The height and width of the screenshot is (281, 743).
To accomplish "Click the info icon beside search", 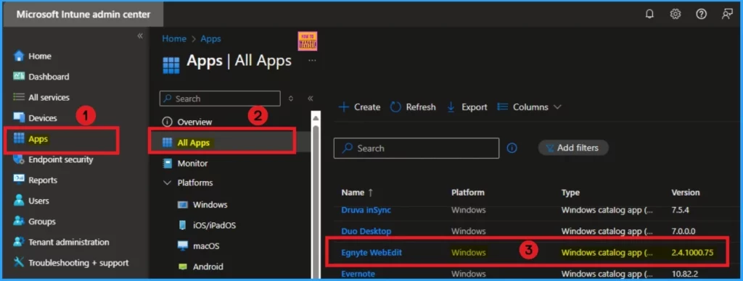I will 512,148.
